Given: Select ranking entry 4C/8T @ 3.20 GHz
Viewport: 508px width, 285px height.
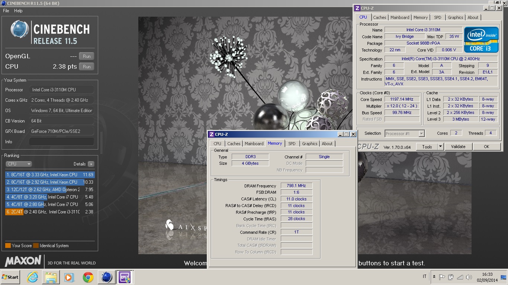Looking at the screenshot, I should tap(50, 197).
